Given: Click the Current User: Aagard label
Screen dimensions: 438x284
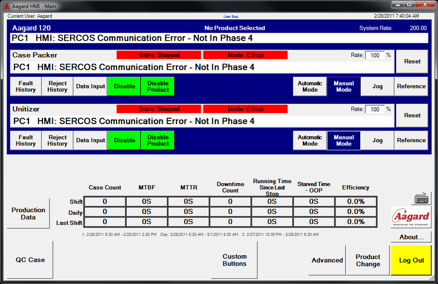Looking at the screenshot, I should click(30, 16).
